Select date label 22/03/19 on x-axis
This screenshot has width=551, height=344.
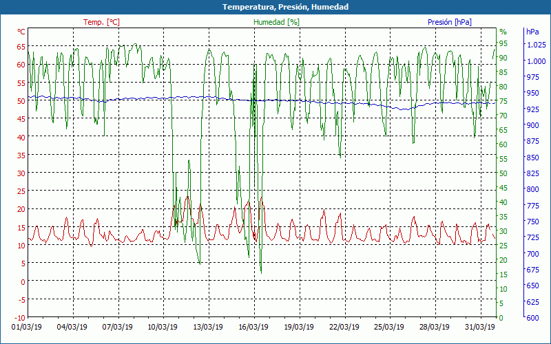344,327
